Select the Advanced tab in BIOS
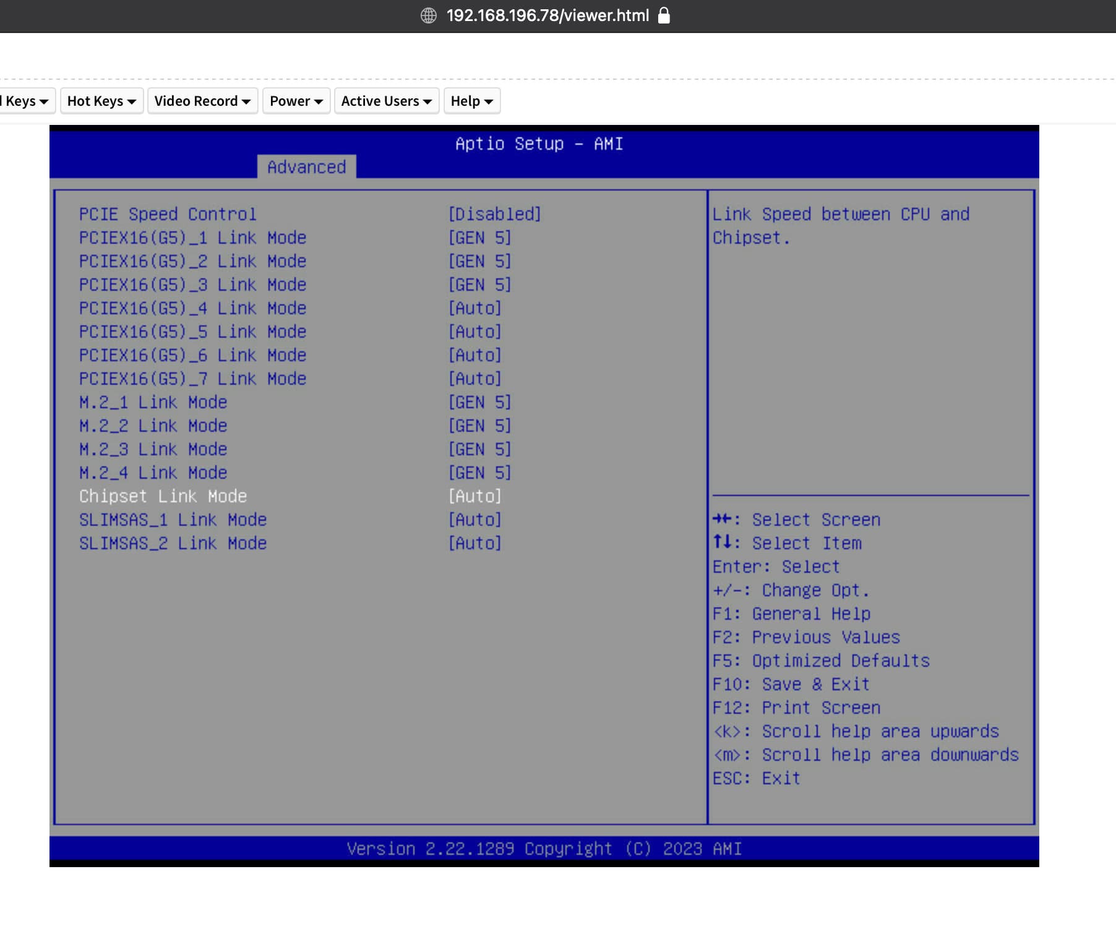 (x=306, y=167)
